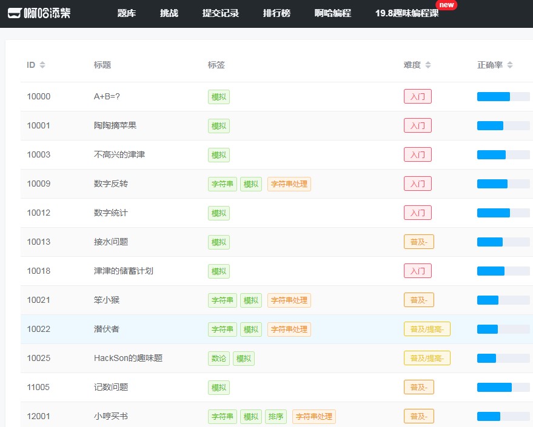The width and height of the screenshot is (533, 427).
Task: Click ID cell 10022
Action: point(38,329)
